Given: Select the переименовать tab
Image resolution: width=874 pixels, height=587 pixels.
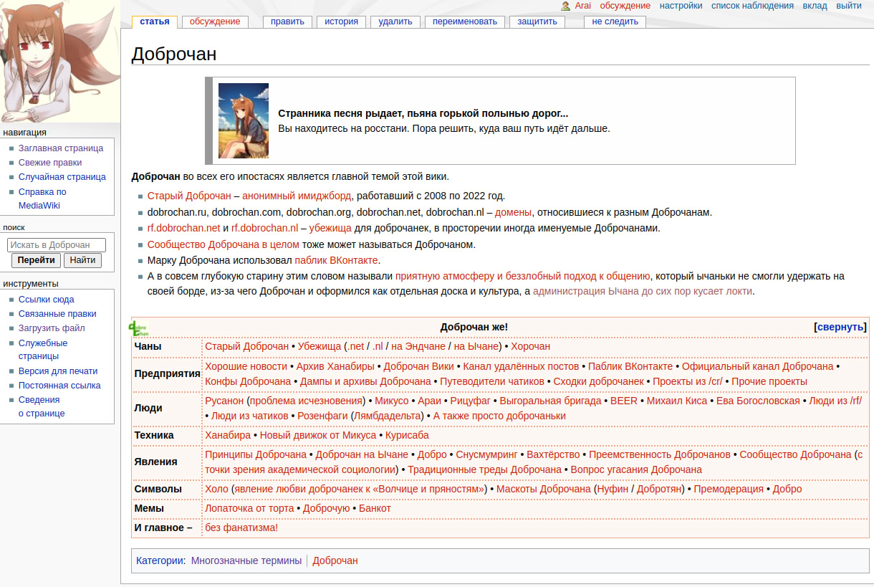Looking at the screenshot, I should point(465,22).
